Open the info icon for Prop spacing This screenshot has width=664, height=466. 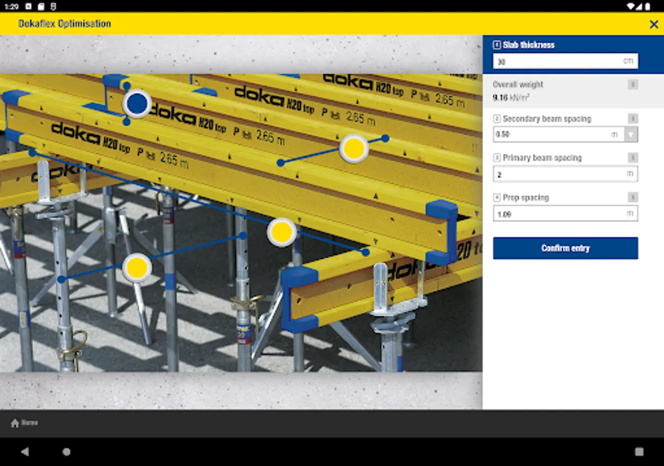point(633,197)
